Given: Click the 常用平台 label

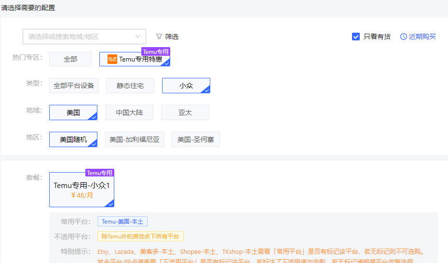Looking at the screenshot, I should point(75,221).
